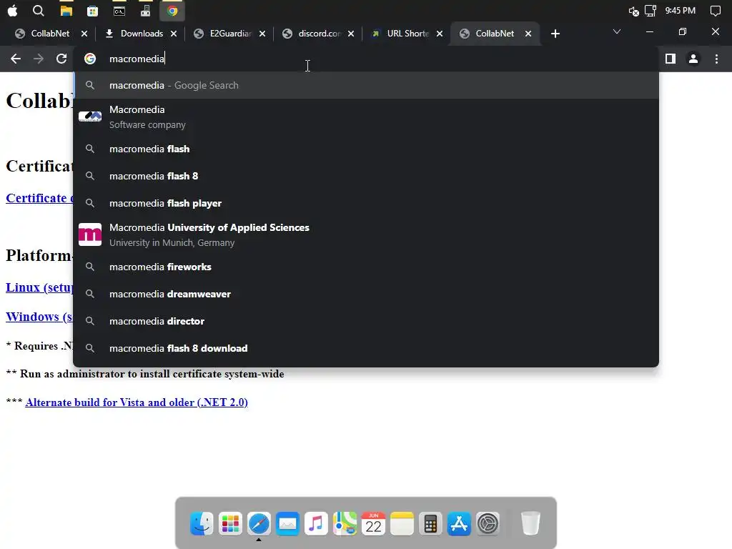
Task: Open the Command Prompt icon in top bar
Action: click(119, 11)
